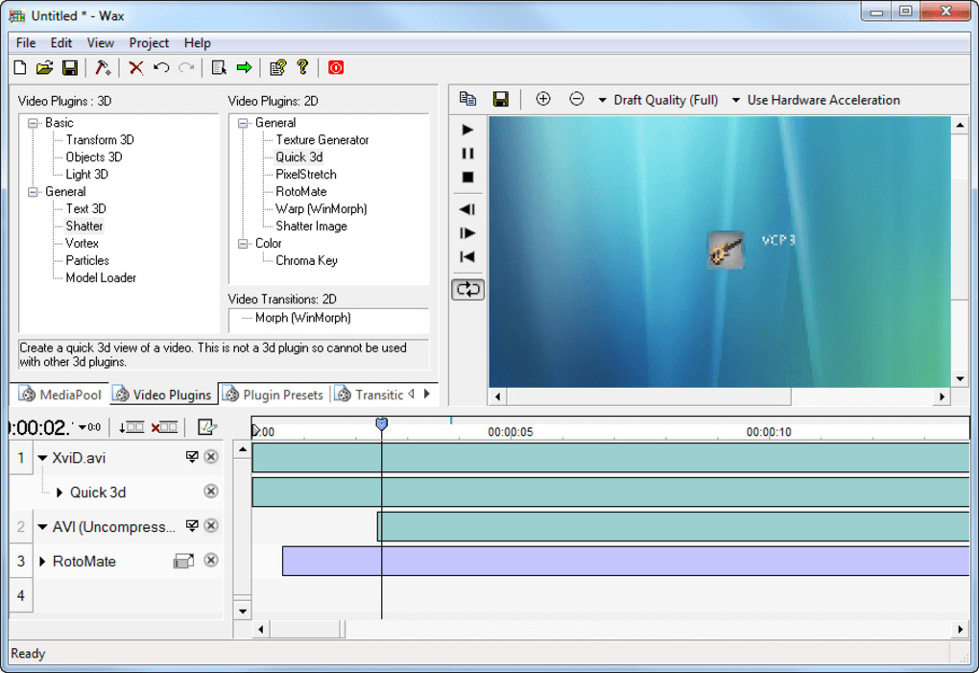
Task: Toggle the checkbox icon on AVI (Uncompressed) track
Action: coord(192,526)
